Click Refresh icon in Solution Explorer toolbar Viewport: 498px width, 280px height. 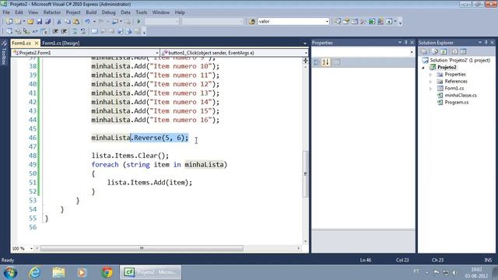444,51
